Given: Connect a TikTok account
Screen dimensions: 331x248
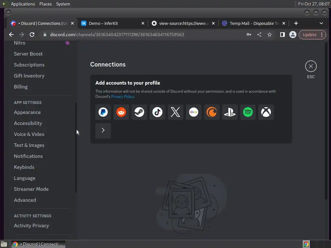Looking at the screenshot, I should point(157,112).
